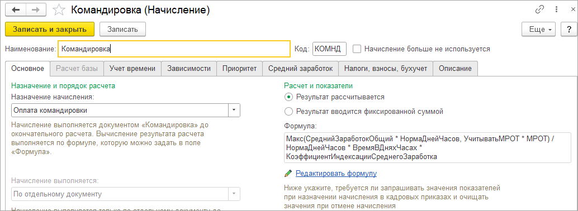
Task: Switch to the Описание tab
Action: (x=455, y=69)
